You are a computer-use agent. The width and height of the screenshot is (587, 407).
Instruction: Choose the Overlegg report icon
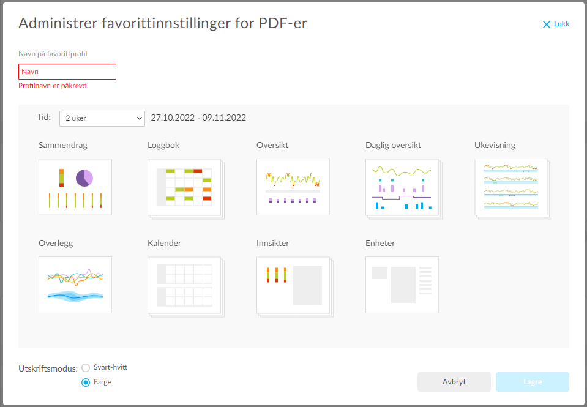coord(75,285)
